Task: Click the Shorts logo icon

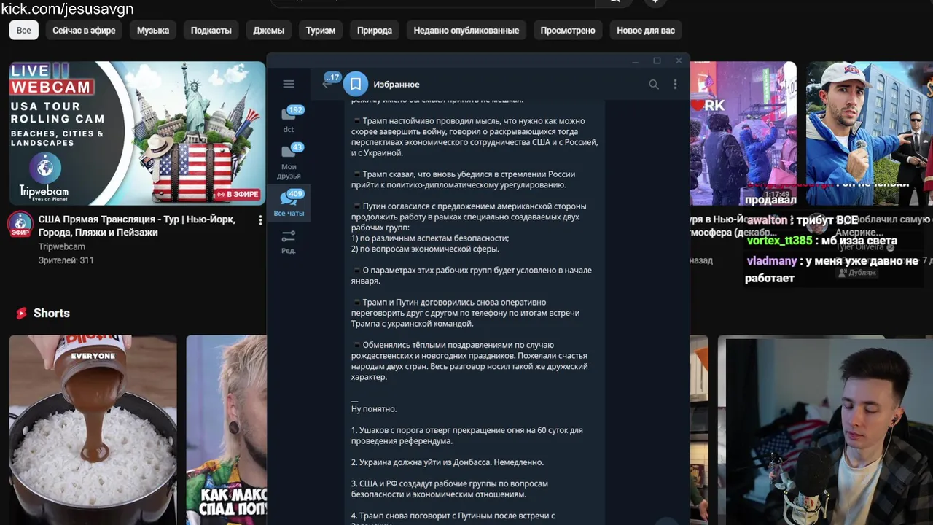Action: pos(22,313)
